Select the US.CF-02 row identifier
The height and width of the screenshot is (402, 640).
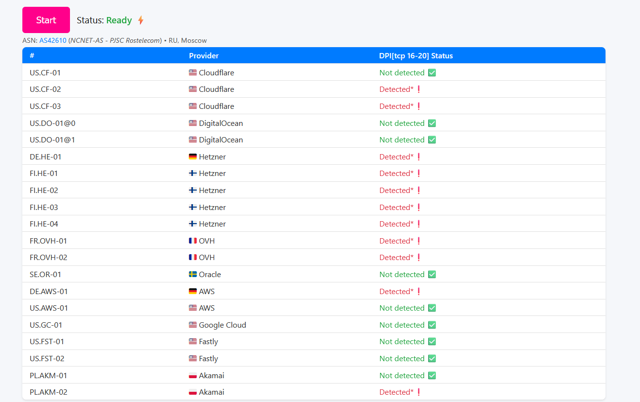pyautogui.click(x=45, y=89)
